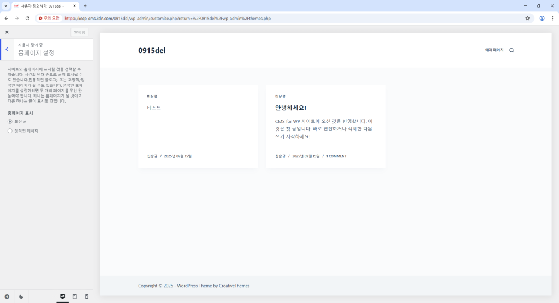This screenshot has height=303, width=559.
Task: Open the 테스트 post
Action: [154, 108]
